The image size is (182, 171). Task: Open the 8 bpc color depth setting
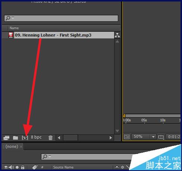pos(36,137)
